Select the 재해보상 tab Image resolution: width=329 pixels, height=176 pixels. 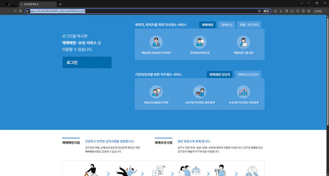pyautogui.click(x=227, y=25)
